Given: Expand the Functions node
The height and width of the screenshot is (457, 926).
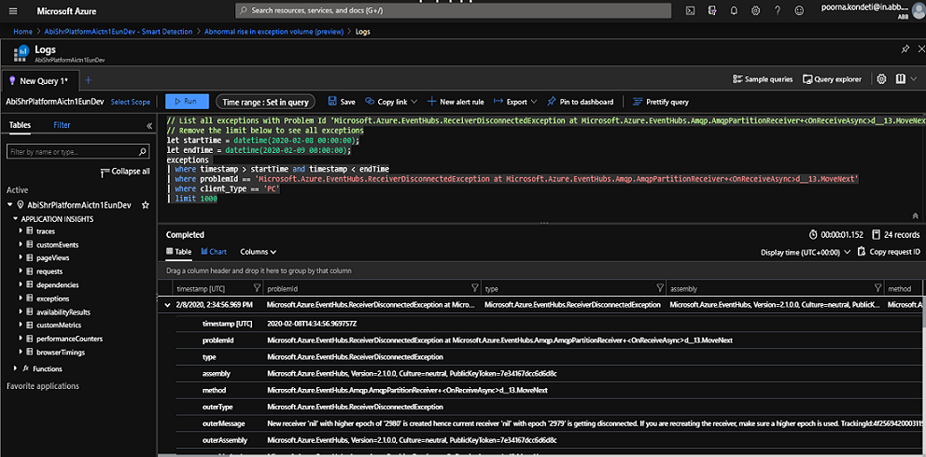Looking at the screenshot, I should point(15,368).
